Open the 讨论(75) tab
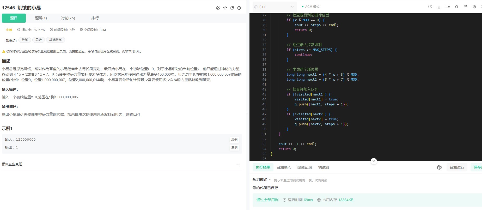The image size is (482, 210). coord(68,18)
